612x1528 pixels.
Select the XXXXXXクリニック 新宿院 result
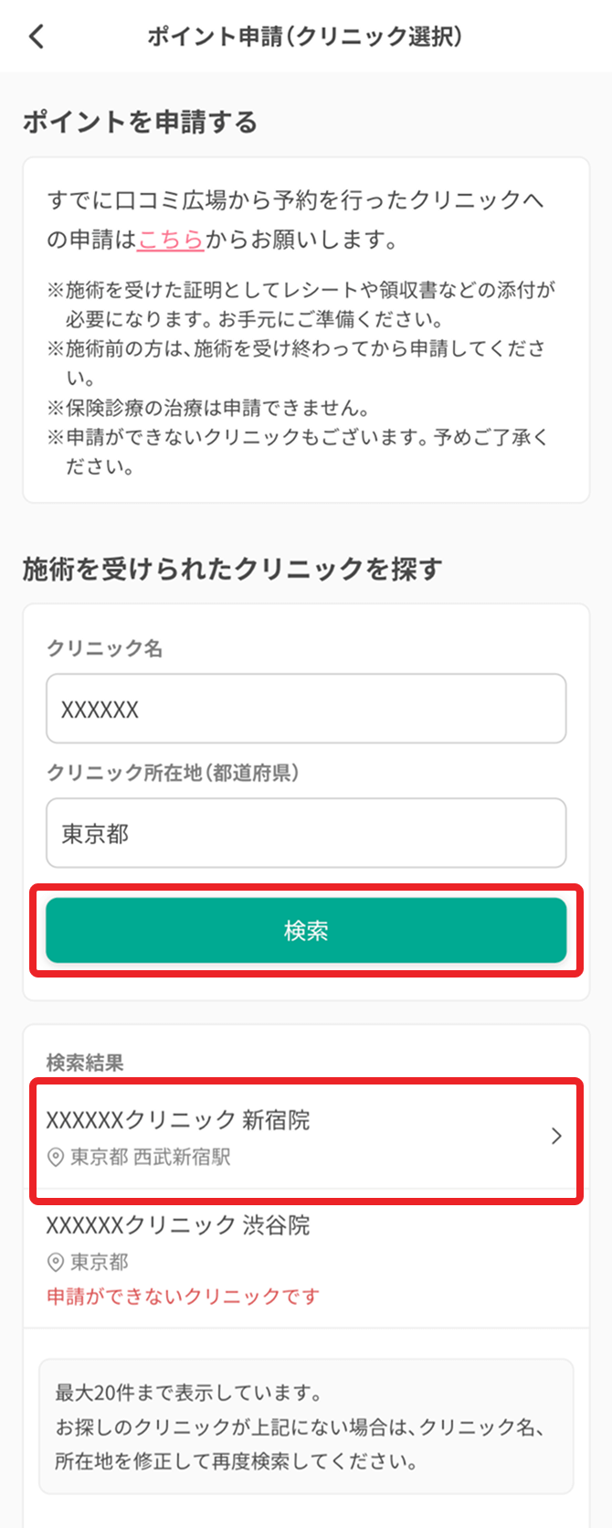pyautogui.click(x=178, y=1120)
